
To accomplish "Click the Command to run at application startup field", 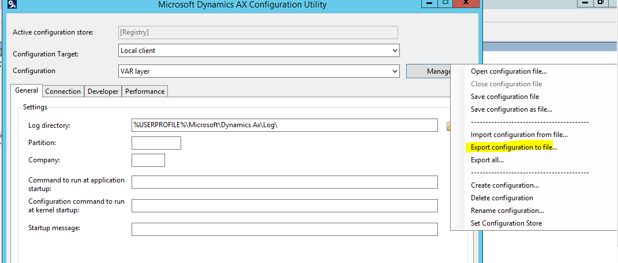I will pos(284,182).
